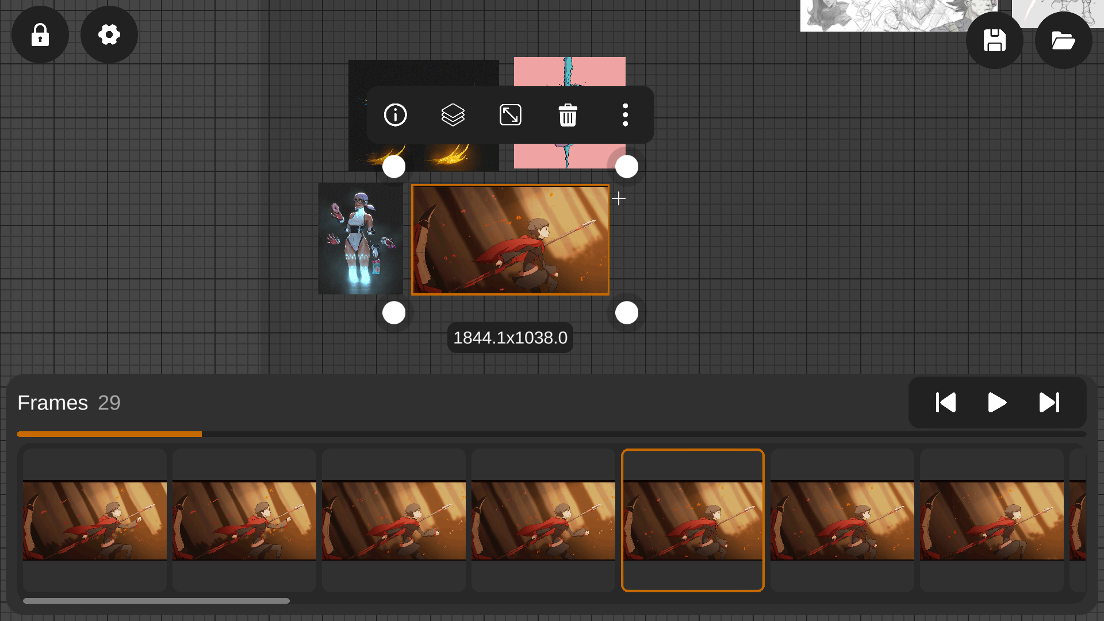Jump to the previous frame
The height and width of the screenshot is (621, 1104).
946,402
